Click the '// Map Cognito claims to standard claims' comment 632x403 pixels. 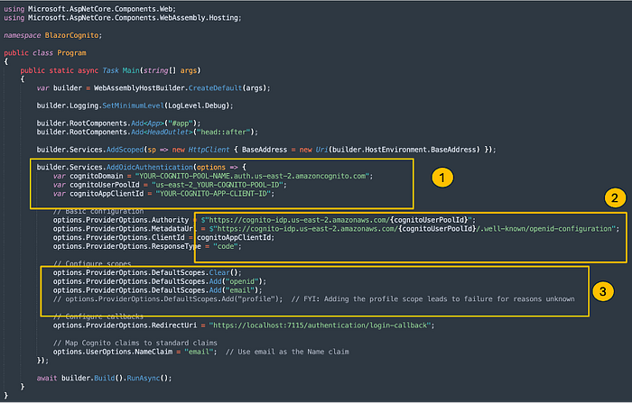[x=135, y=343]
